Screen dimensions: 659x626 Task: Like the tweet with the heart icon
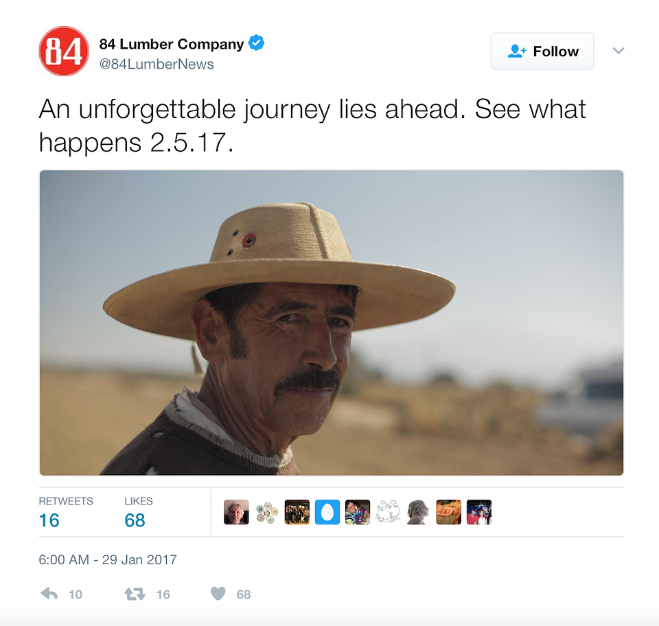(218, 594)
